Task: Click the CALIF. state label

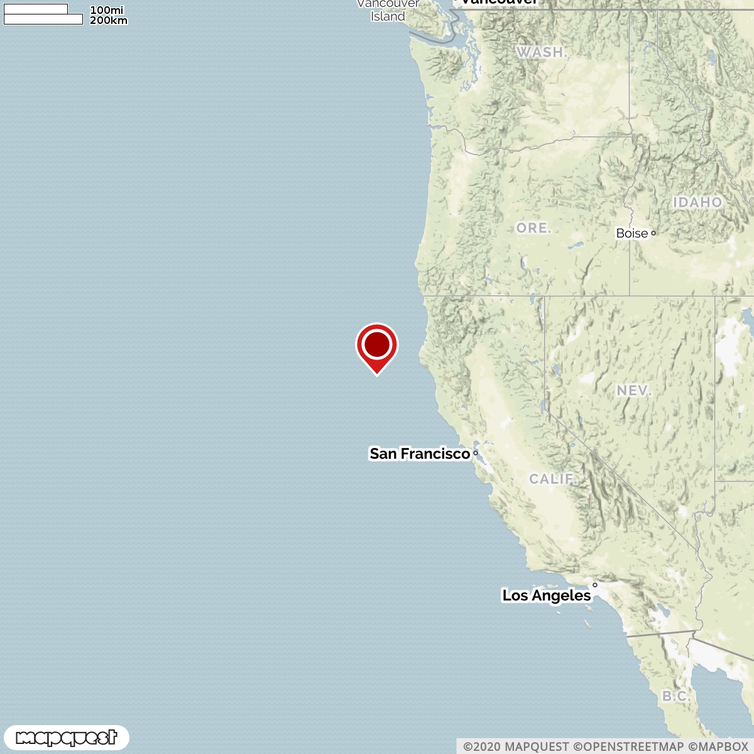Action: [x=552, y=479]
